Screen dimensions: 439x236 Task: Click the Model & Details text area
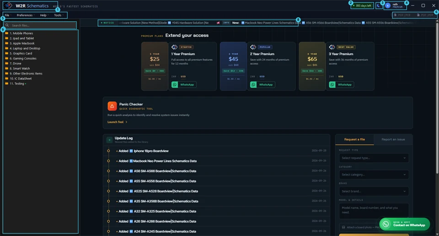coord(374,211)
